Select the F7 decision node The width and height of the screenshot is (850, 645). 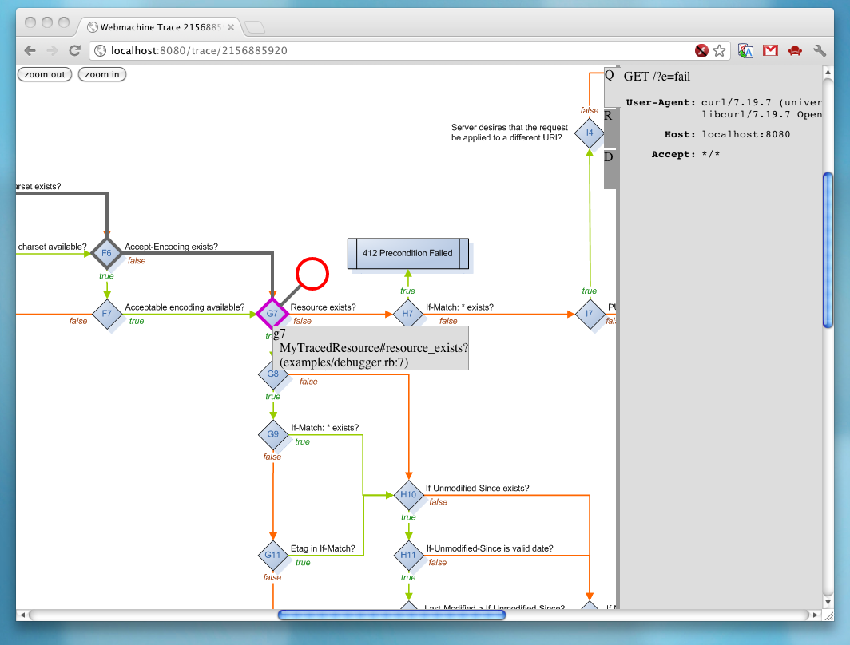tap(107, 314)
